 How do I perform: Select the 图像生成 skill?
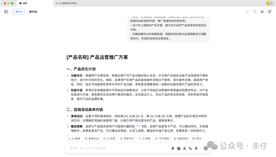pyautogui.click(x=92, y=139)
